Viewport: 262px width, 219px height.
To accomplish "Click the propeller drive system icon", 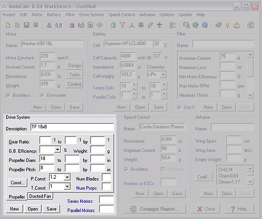I will point(132,25).
